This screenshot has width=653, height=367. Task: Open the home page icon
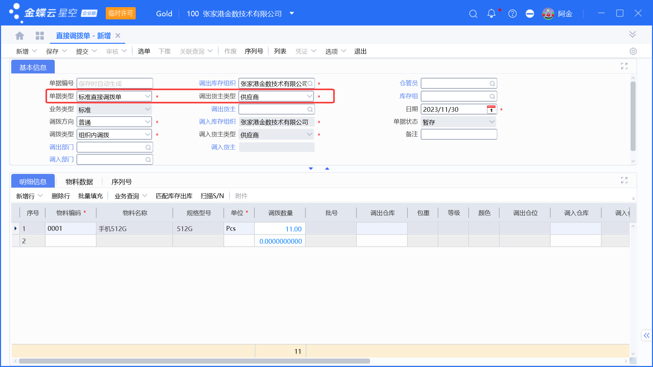pyautogui.click(x=20, y=36)
